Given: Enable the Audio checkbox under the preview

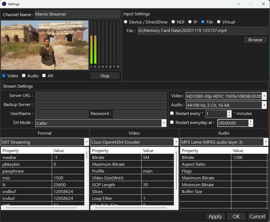Looking at the screenshot, I should click(x=24, y=76).
